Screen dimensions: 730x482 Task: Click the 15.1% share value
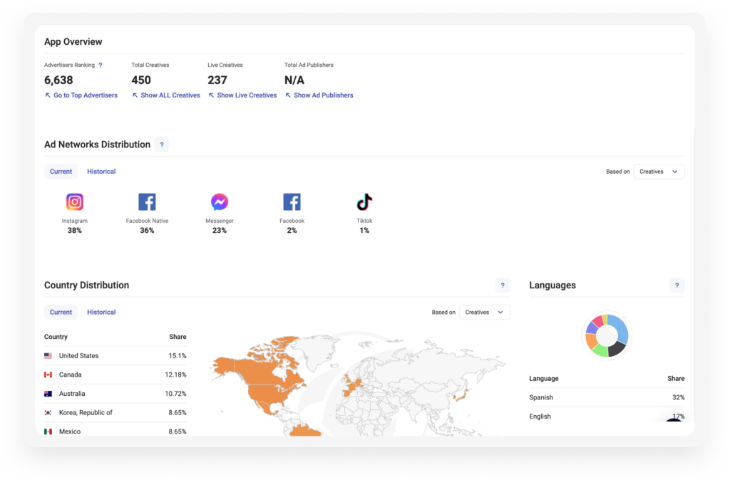(178, 355)
